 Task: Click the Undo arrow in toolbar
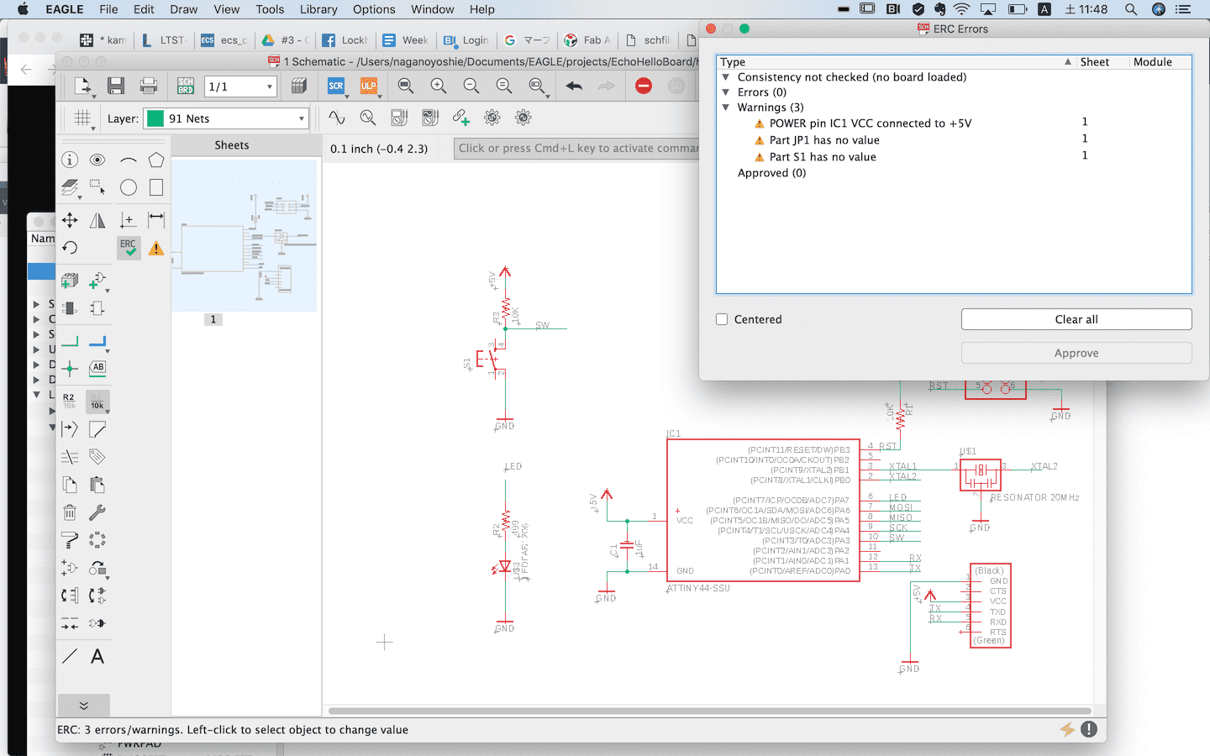(575, 86)
